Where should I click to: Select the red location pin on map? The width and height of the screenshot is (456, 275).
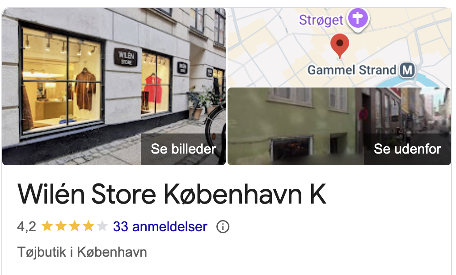tap(340, 46)
